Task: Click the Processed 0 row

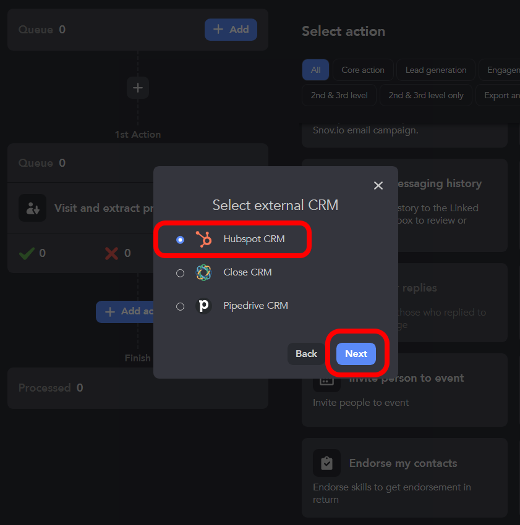Action: click(138, 388)
